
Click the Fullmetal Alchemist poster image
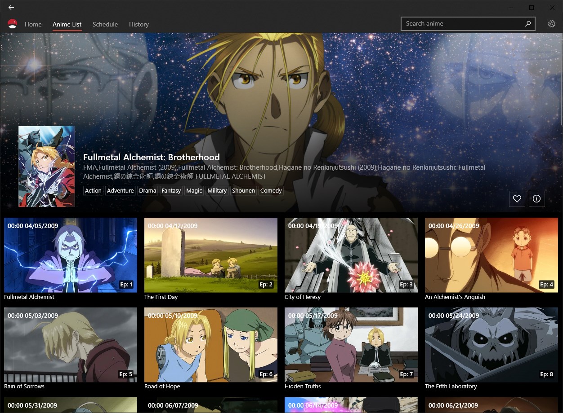pyautogui.click(x=47, y=167)
